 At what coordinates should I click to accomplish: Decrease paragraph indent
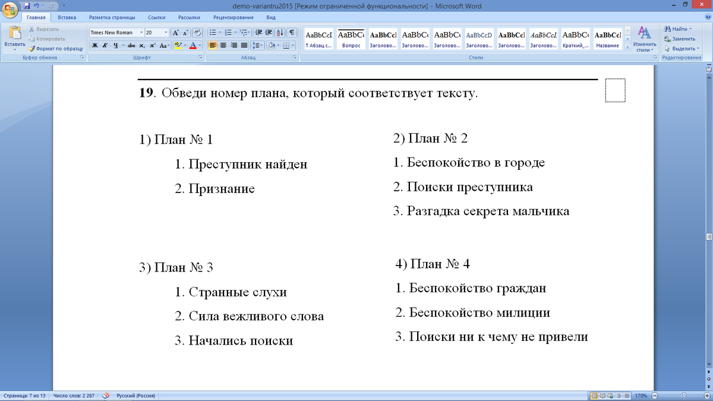258,33
